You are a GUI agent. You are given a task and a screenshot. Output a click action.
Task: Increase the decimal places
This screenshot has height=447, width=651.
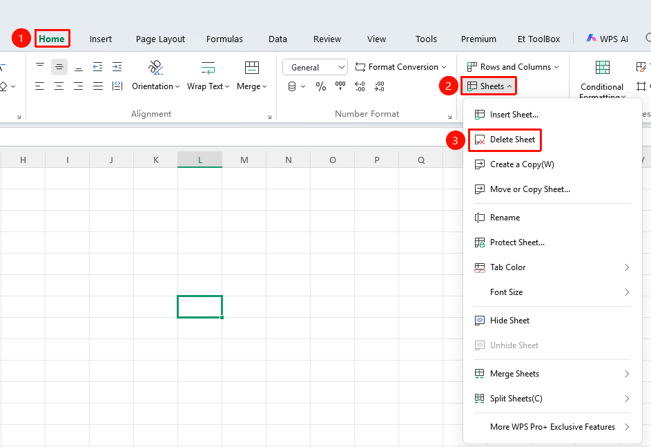coord(360,86)
